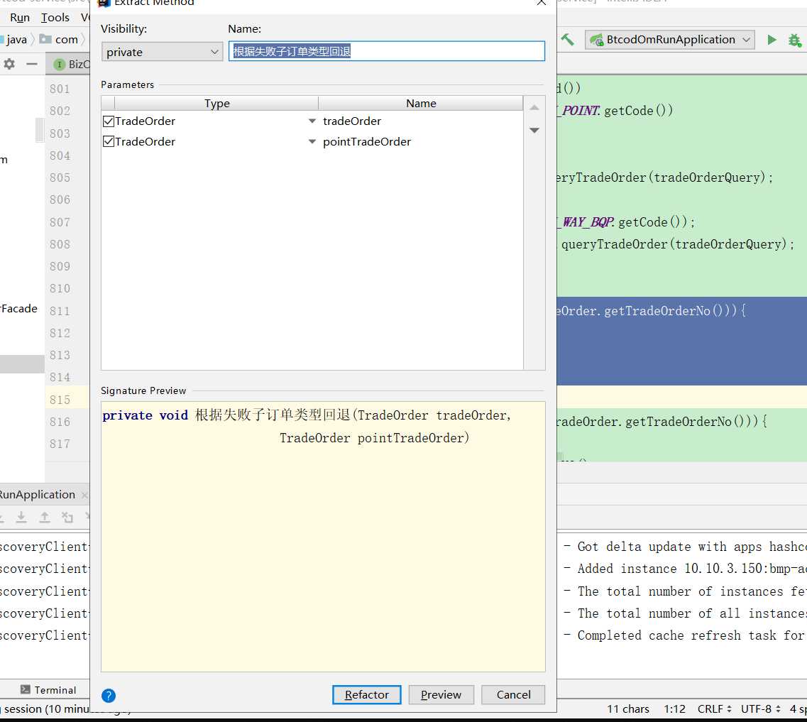Expand type dropdown for pointTradeOrder parameter
This screenshot has height=722, width=807.
click(312, 141)
